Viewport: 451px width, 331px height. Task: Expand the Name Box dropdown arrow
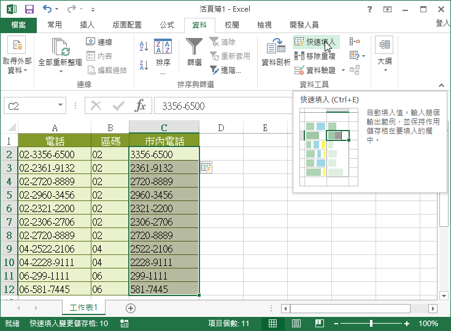pos(60,105)
